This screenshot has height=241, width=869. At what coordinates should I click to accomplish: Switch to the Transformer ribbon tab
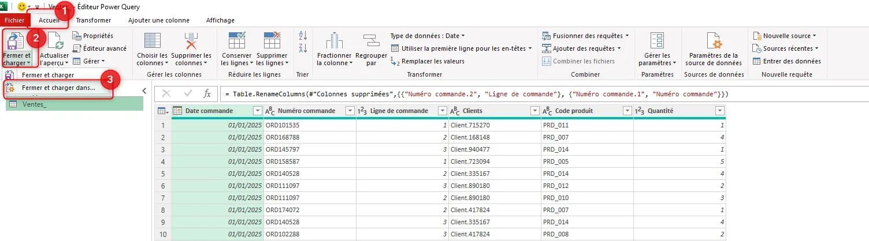pos(94,20)
